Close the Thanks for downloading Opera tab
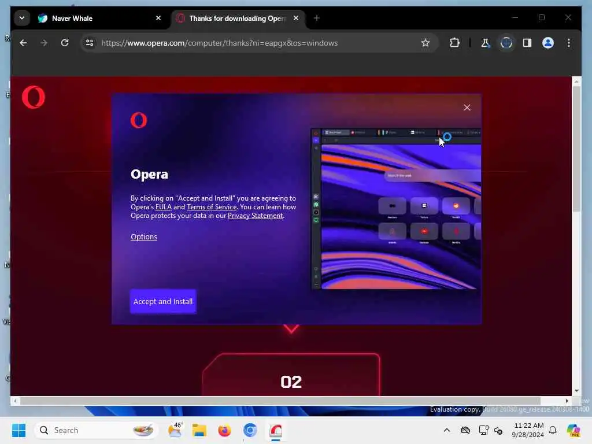This screenshot has height=444, width=592. [296, 18]
